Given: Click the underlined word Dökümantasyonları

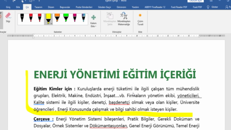Looking at the screenshot, I should [x=108, y=126].
